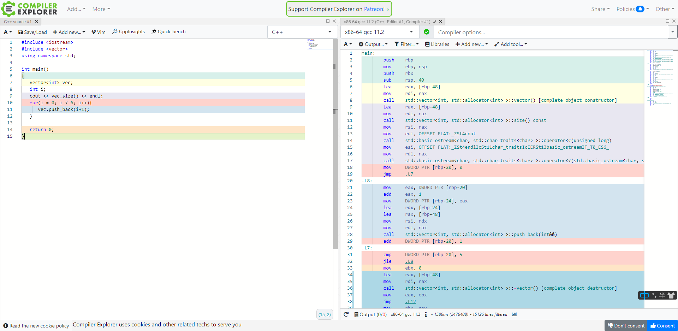Click the Libraries book icon
Image resolution: width=678 pixels, height=331 pixels.
[x=427, y=44]
